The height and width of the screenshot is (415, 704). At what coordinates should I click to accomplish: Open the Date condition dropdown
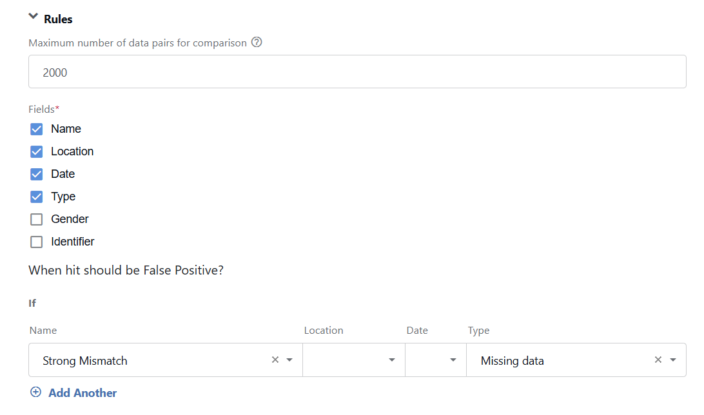436,360
